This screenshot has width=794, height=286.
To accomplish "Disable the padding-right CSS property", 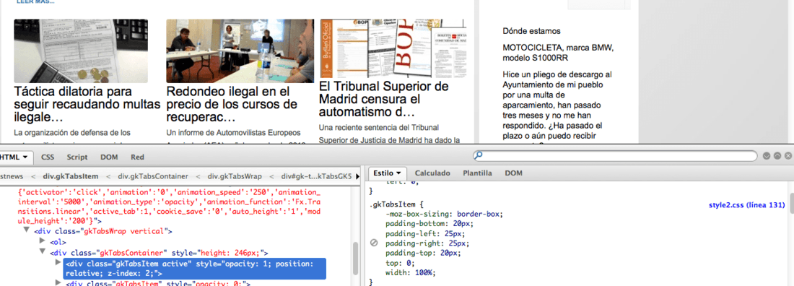I will 374,243.
